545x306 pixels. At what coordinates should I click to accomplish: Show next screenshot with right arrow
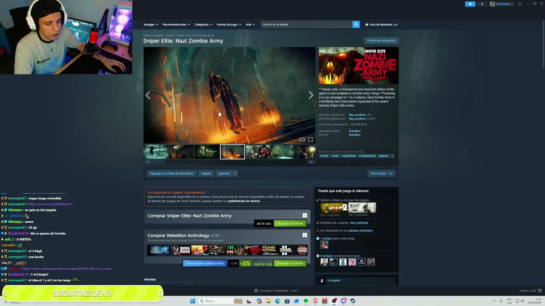point(311,95)
